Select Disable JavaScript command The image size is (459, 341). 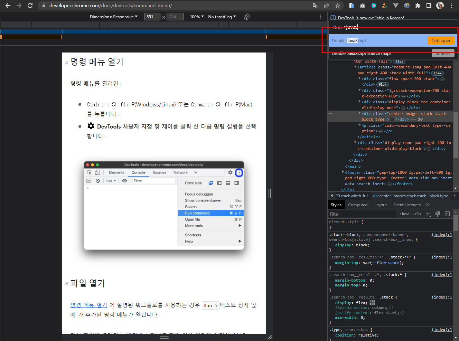pyautogui.click(x=393, y=40)
